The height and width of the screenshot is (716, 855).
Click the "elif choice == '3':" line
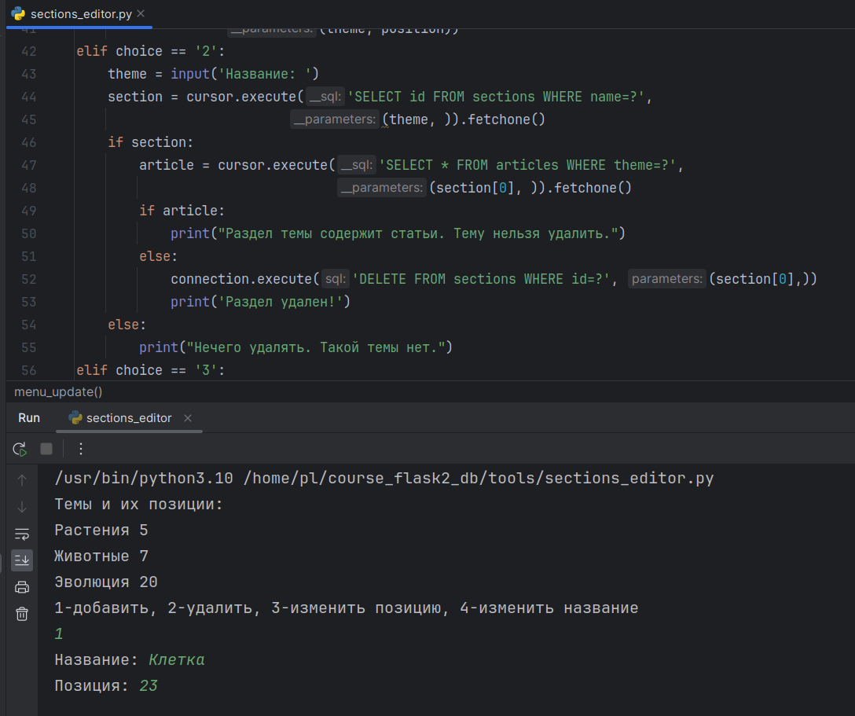tap(151, 371)
